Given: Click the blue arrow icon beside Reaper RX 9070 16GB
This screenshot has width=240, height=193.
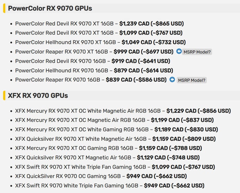Looking at the screenshot, I should coord(172,80).
